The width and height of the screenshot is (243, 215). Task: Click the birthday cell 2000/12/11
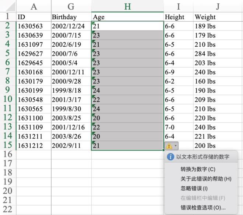pyautogui.click(x=71, y=72)
